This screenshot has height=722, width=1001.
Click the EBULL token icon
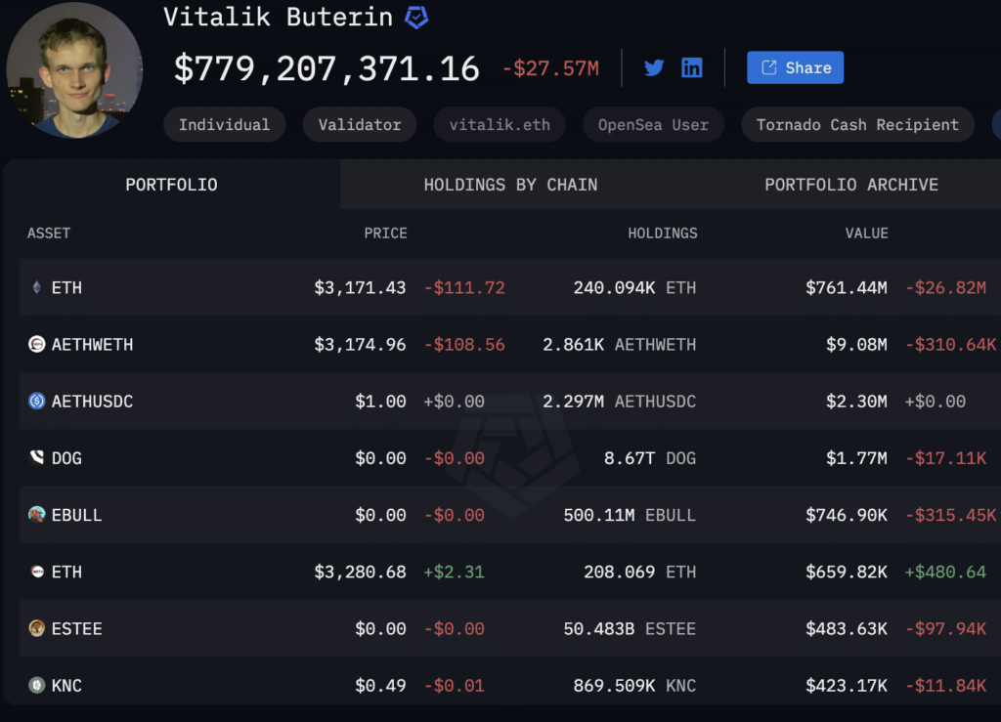click(37, 515)
